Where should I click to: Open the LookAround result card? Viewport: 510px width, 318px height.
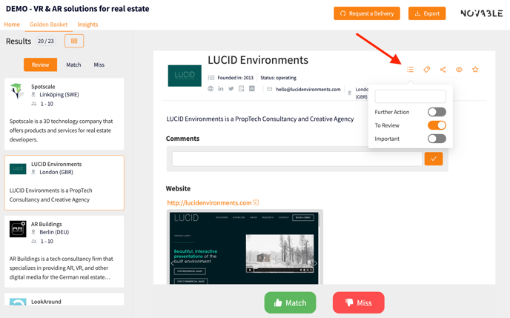64,299
